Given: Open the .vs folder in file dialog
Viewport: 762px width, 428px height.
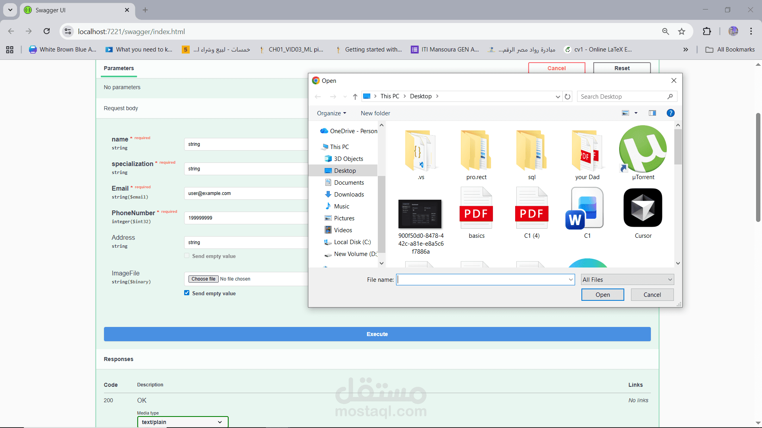Looking at the screenshot, I should (421, 155).
